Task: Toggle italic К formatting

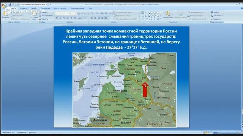Action: [x=60, y=18]
